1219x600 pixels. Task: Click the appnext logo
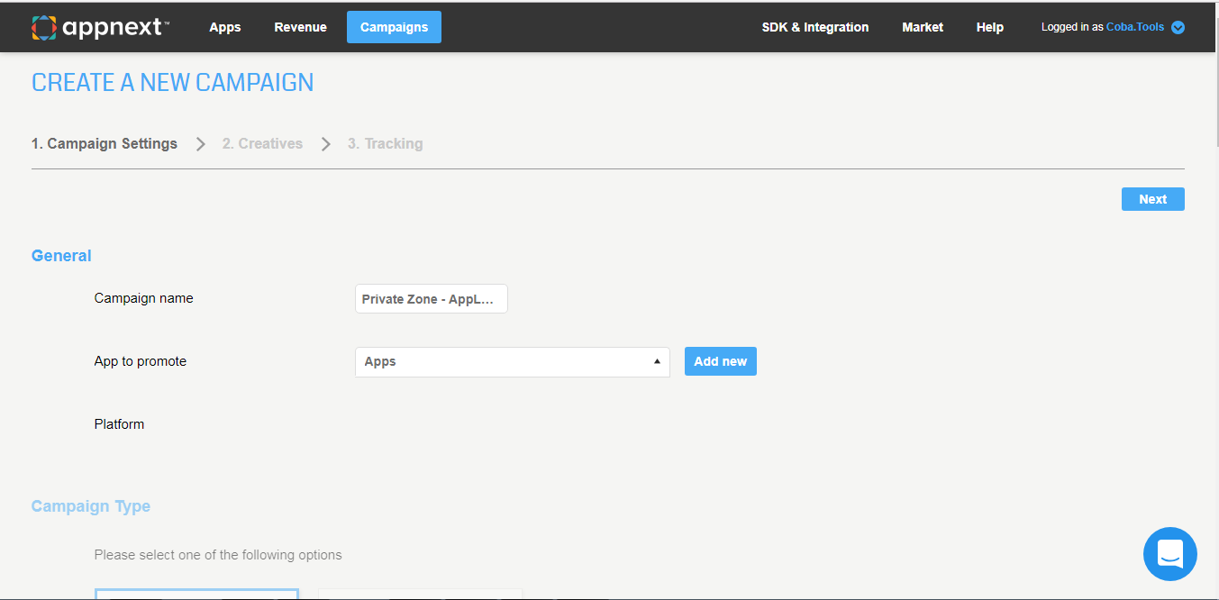[100, 27]
